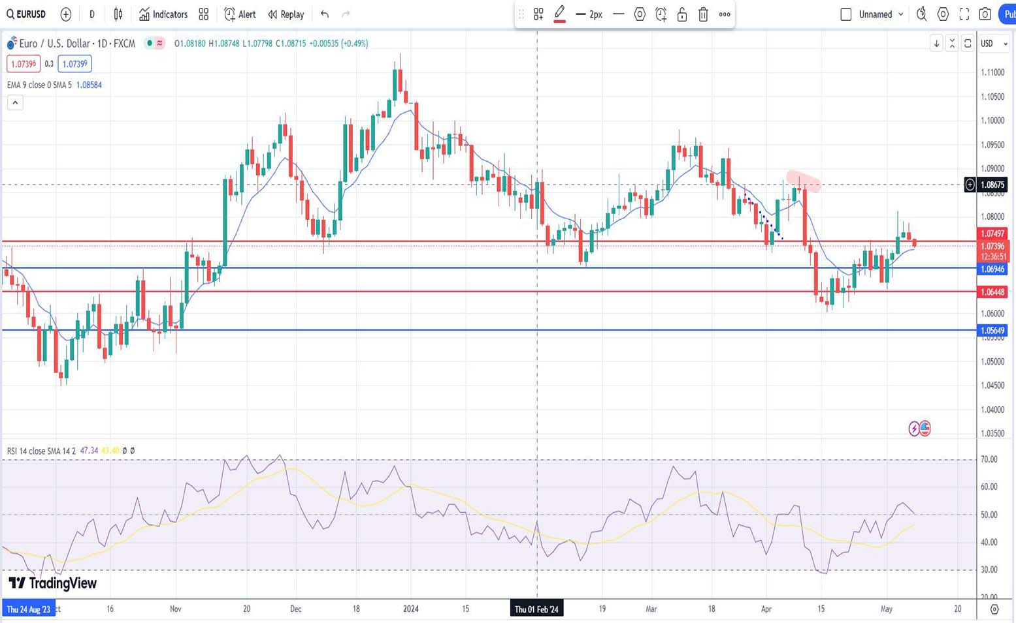This screenshot has width=1016, height=623.
Task: Change the candlestick chart type
Action: pos(118,14)
